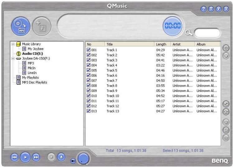Sort by the Album column header
Viewport: 233px width, 168px height.
click(207, 44)
